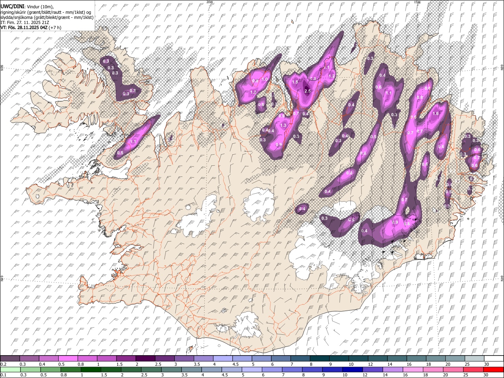Click the "1.6" snowfall value on the map
504x378 pixels.
coord(435,113)
